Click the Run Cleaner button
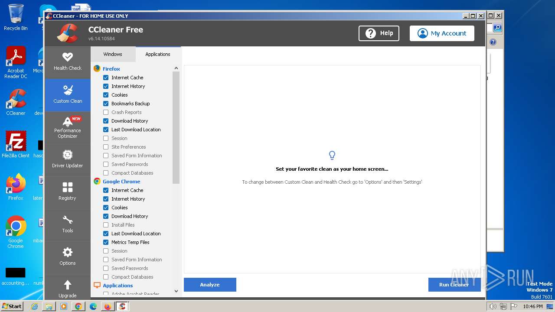 (x=454, y=285)
